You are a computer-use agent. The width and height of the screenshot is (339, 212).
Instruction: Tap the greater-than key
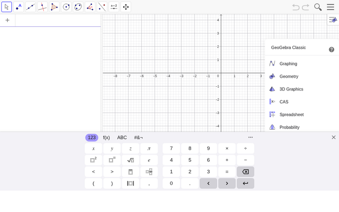[112, 172]
